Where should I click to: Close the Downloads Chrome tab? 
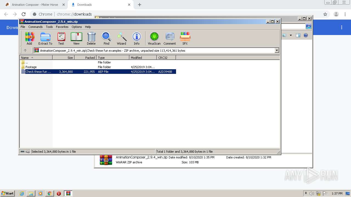129,5
